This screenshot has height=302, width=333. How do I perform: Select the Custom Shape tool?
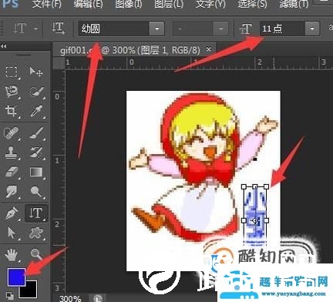point(36,233)
